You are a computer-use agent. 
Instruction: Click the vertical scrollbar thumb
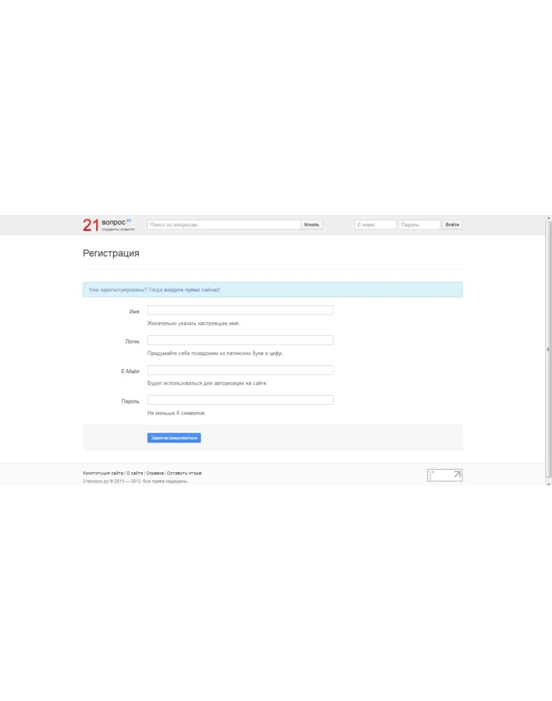click(548, 349)
